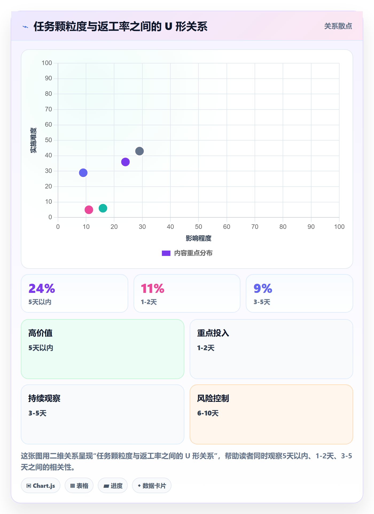Click the card title 任务颗粒度与返工率之间的 U 形关系

(x=120, y=27)
